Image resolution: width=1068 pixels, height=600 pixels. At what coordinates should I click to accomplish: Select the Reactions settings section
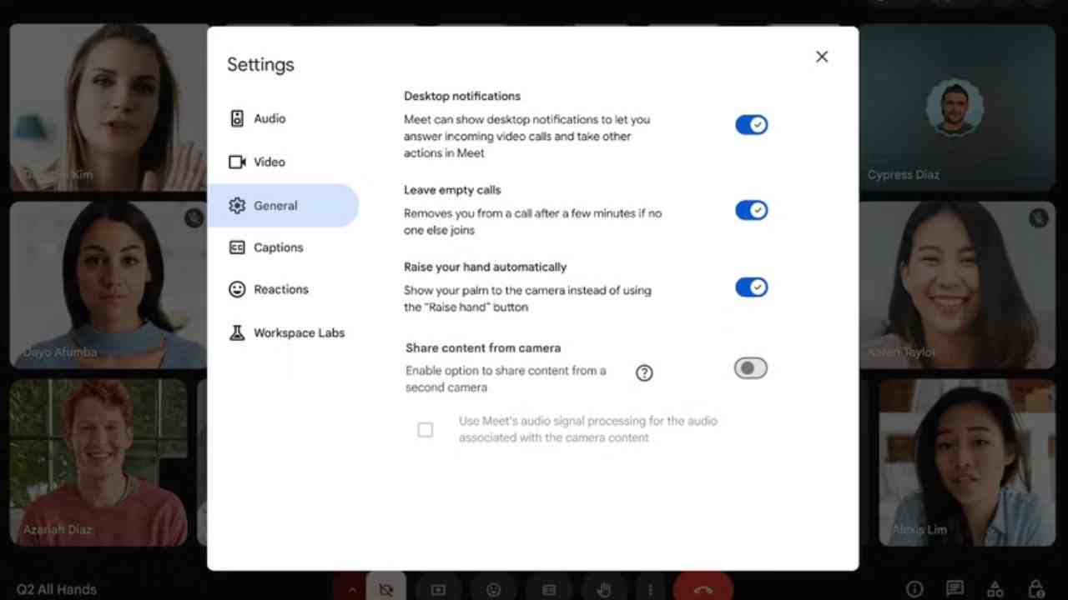point(280,289)
